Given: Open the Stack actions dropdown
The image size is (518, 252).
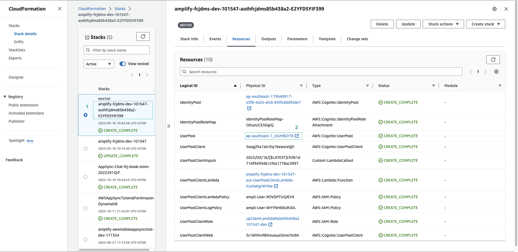Looking at the screenshot, I should (x=443, y=24).
